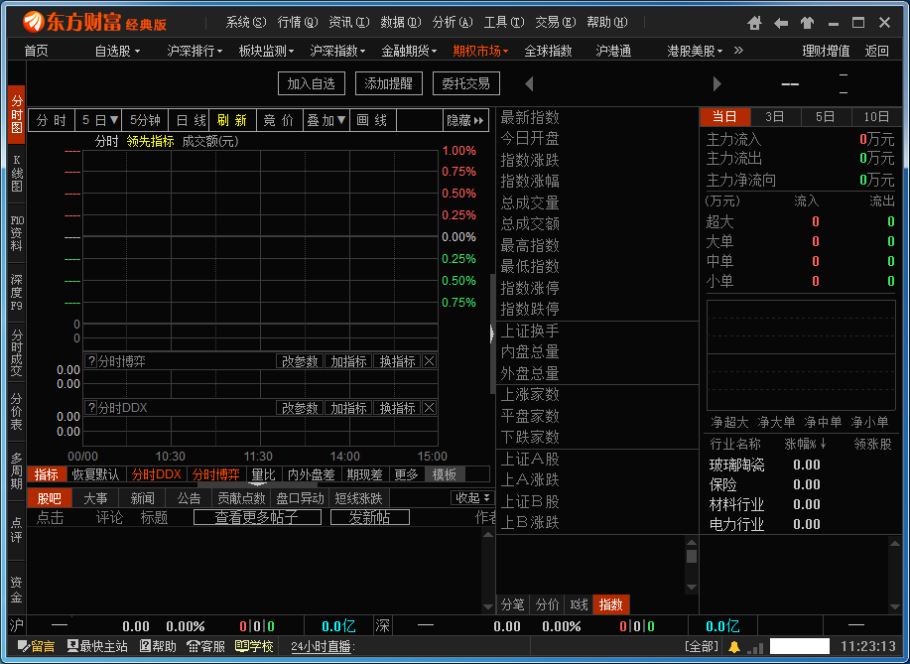Screen dimensions: 910x664
Task: Open the 分析 menu
Action: pyautogui.click(x=452, y=22)
